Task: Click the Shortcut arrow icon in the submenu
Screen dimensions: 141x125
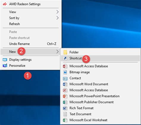Action: pos(65,58)
